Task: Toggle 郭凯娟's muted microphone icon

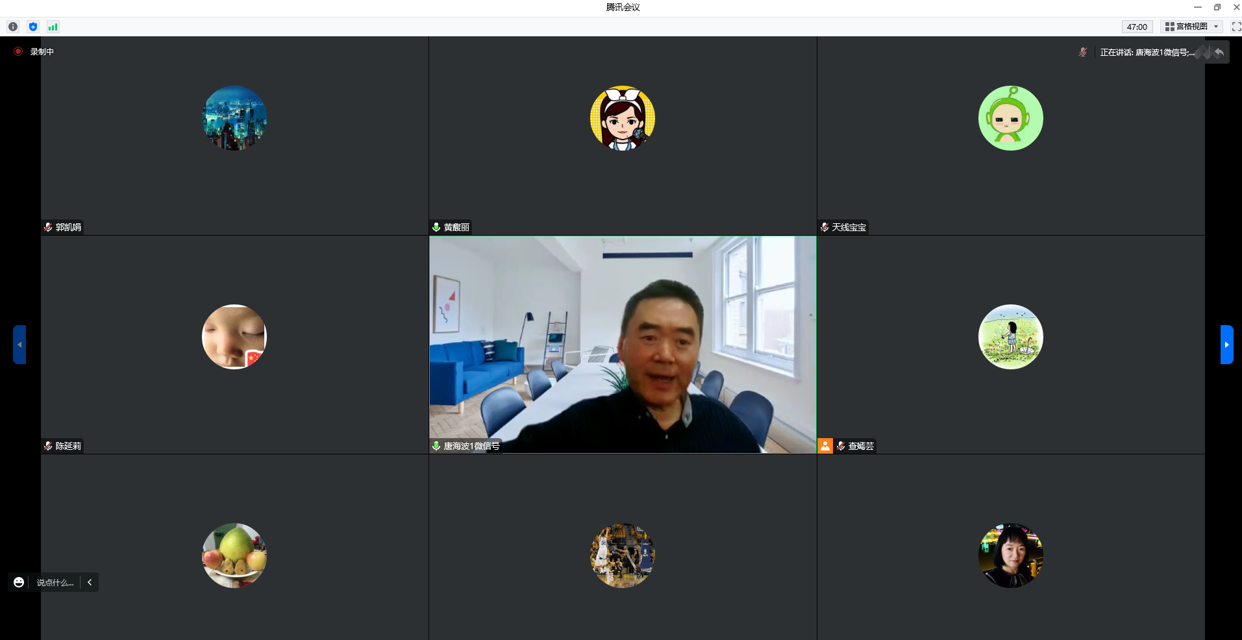Action: pos(48,227)
